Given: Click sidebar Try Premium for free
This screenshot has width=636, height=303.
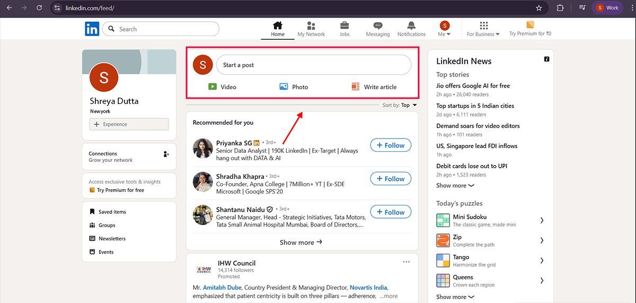Looking at the screenshot, I should pyautogui.click(x=117, y=190).
